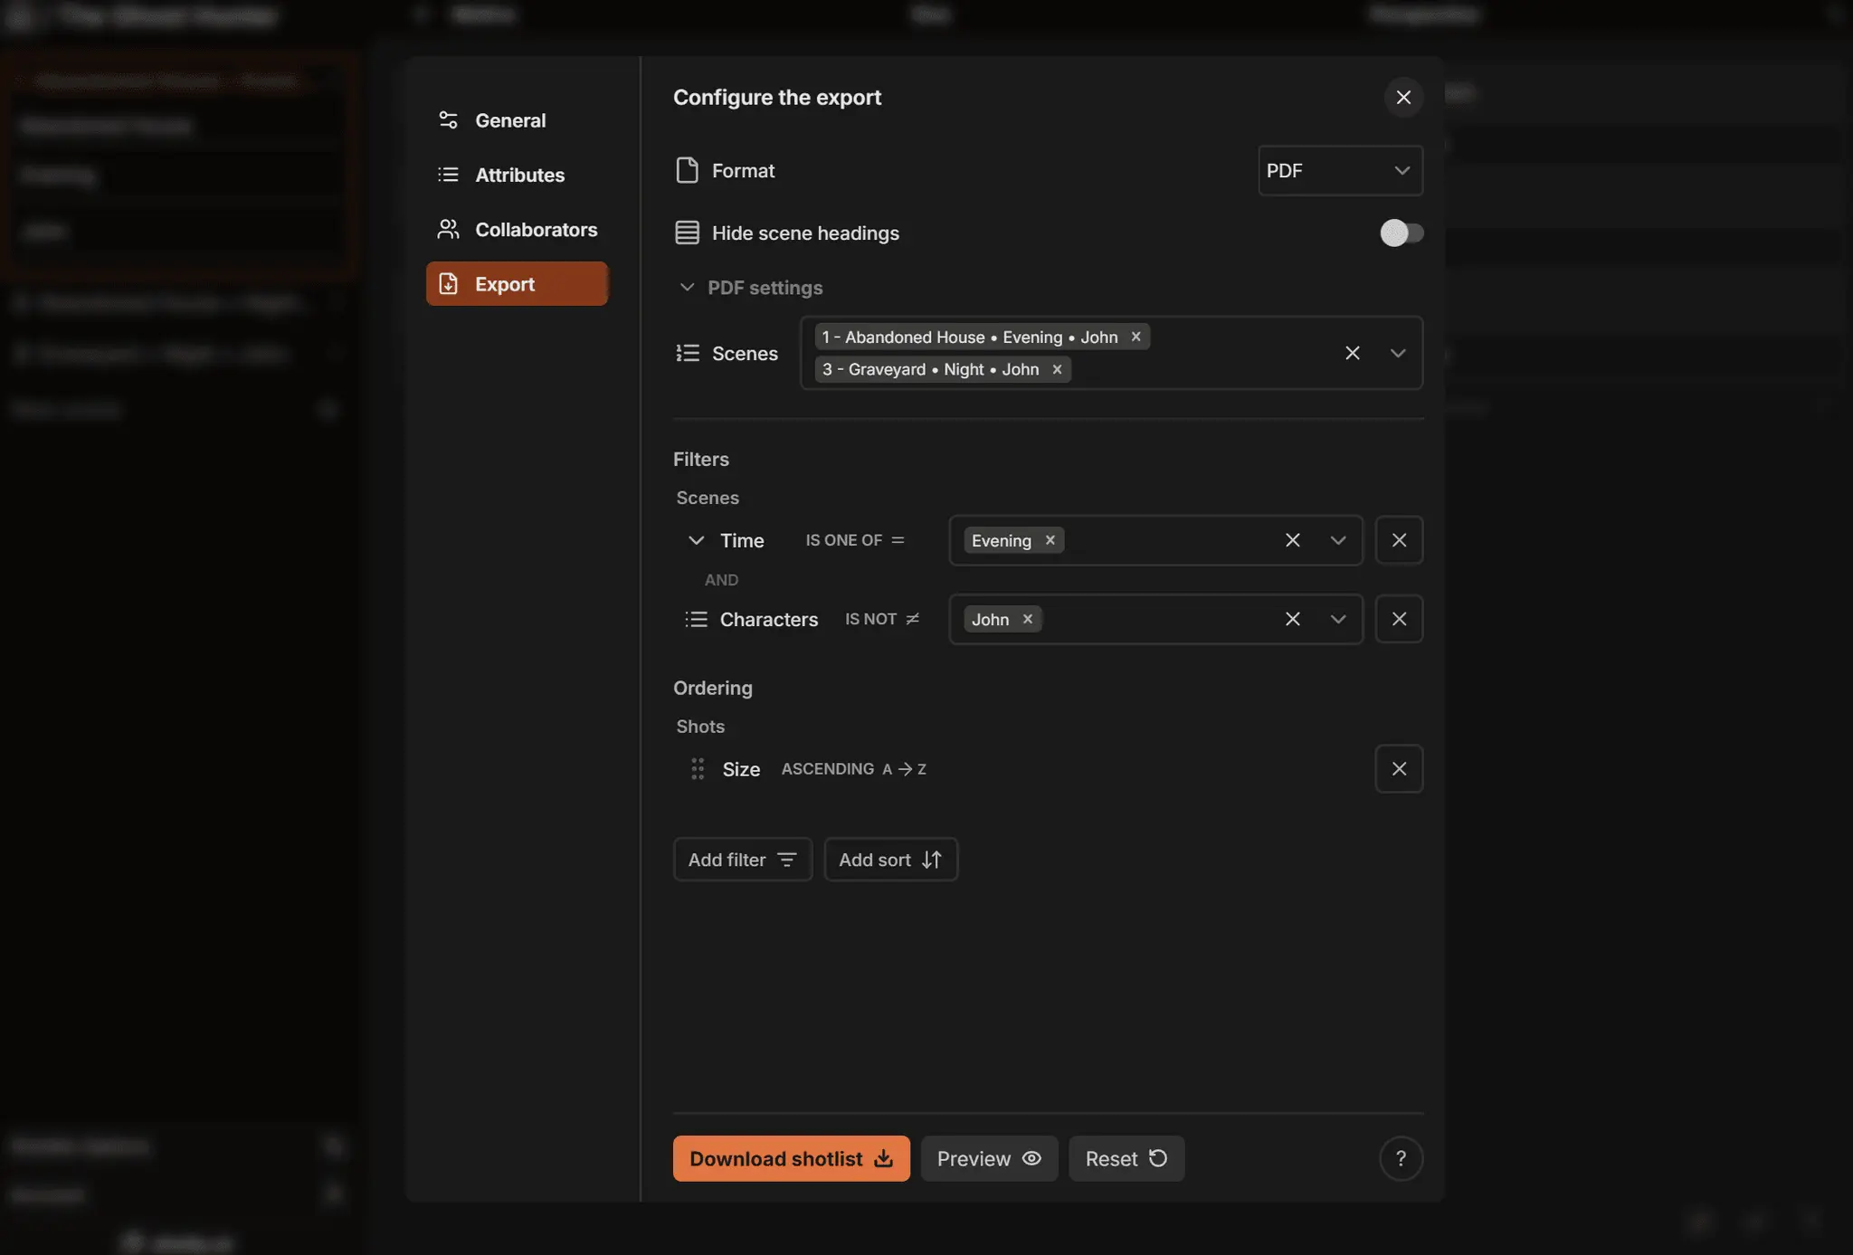Viewport: 1853px width, 1255px height.
Task: Open the General settings tab
Action: pos(517,120)
